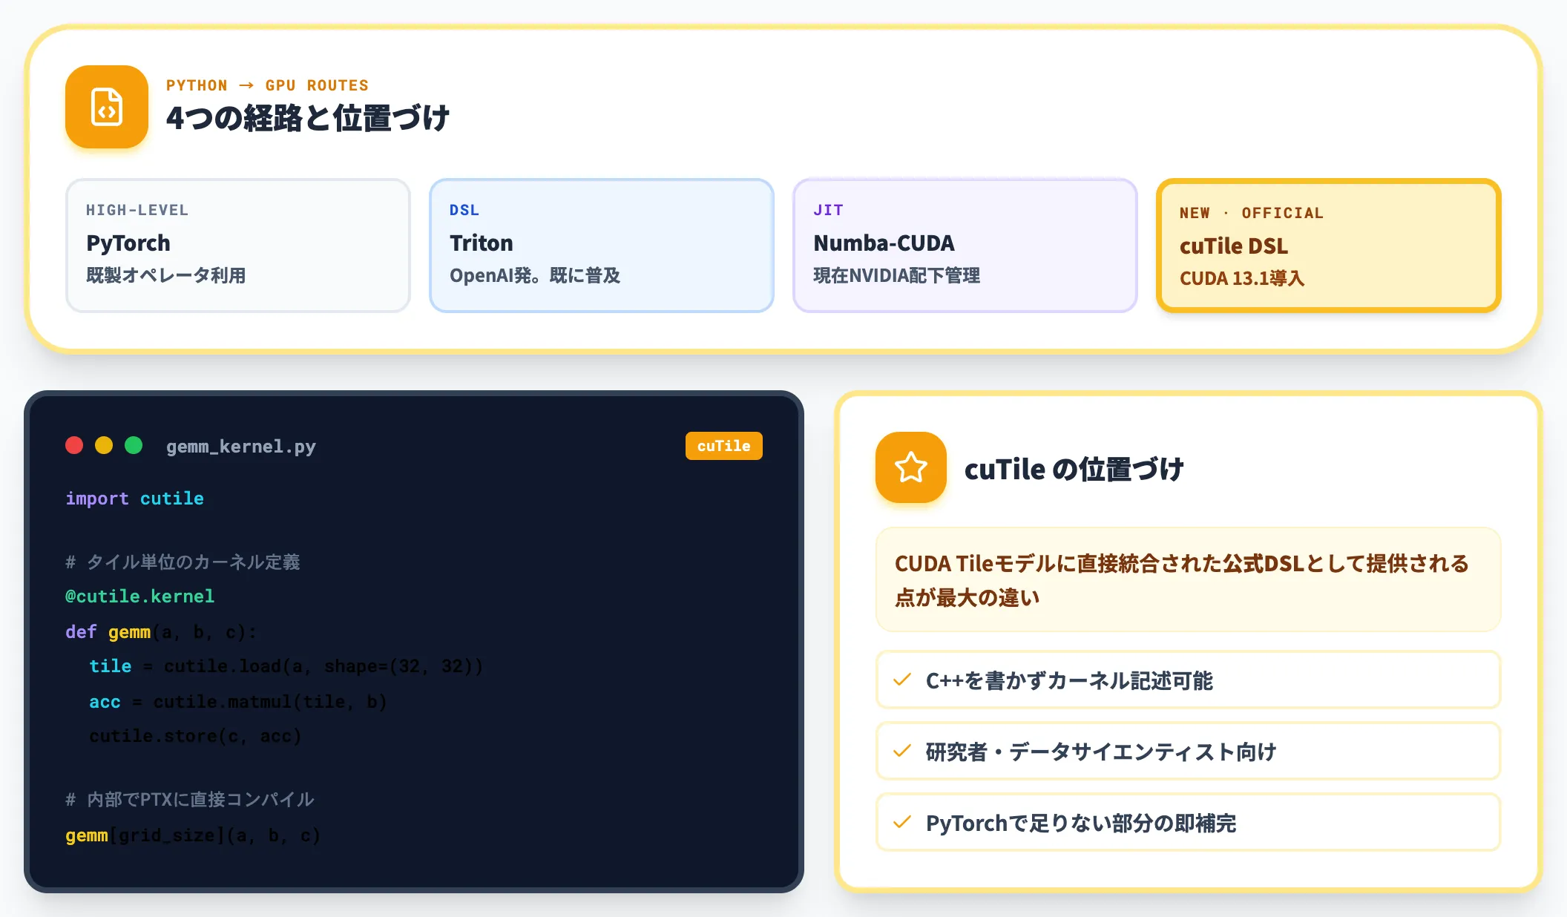The image size is (1567, 917).
Task: Click comment タイル単位のカーネル定義
Action: point(183,562)
